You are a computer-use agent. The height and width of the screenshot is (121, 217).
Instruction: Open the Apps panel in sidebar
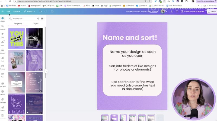coord(2,75)
